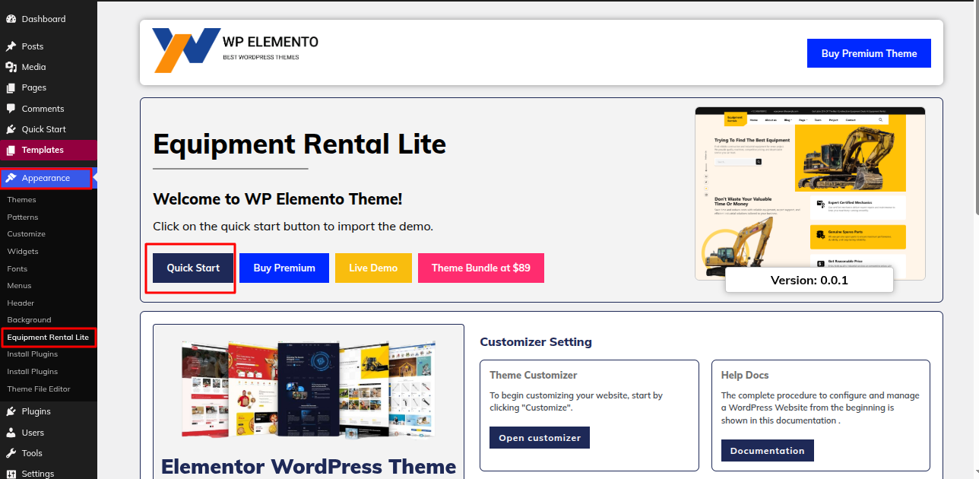Click the Help Docs card title
The image size is (979, 479).
pyautogui.click(x=745, y=375)
